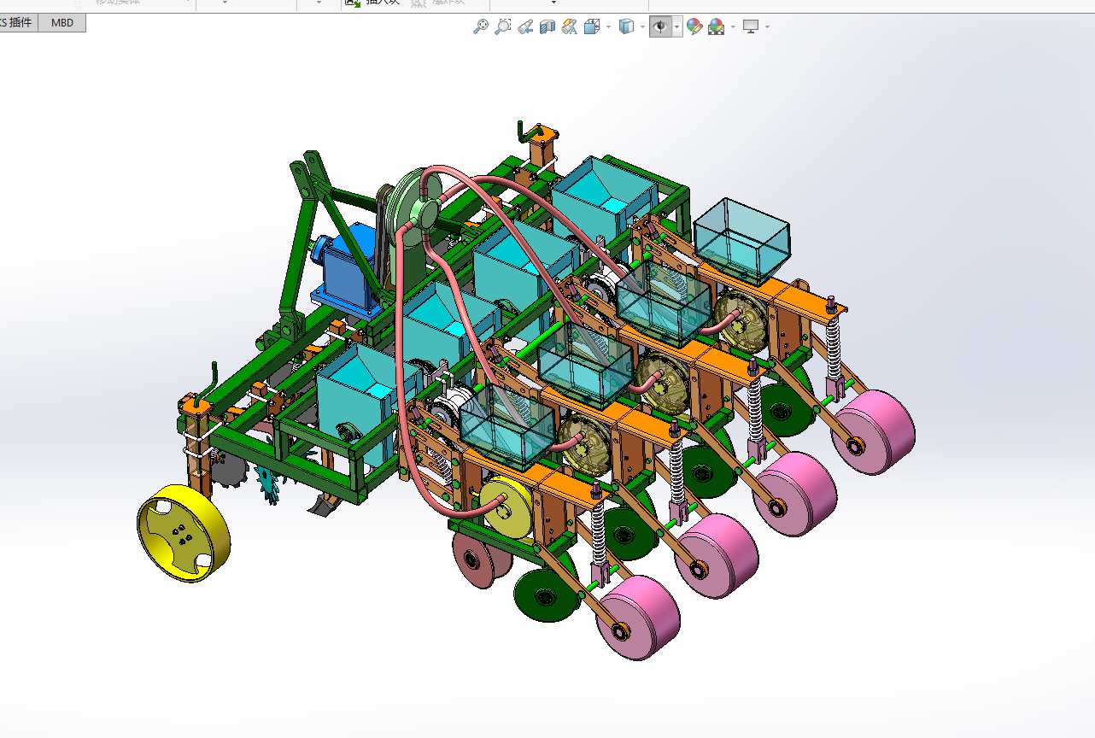This screenshot has width=1095, height=738.
Task: Open the View Settings monitor icon
Action: 752,26
